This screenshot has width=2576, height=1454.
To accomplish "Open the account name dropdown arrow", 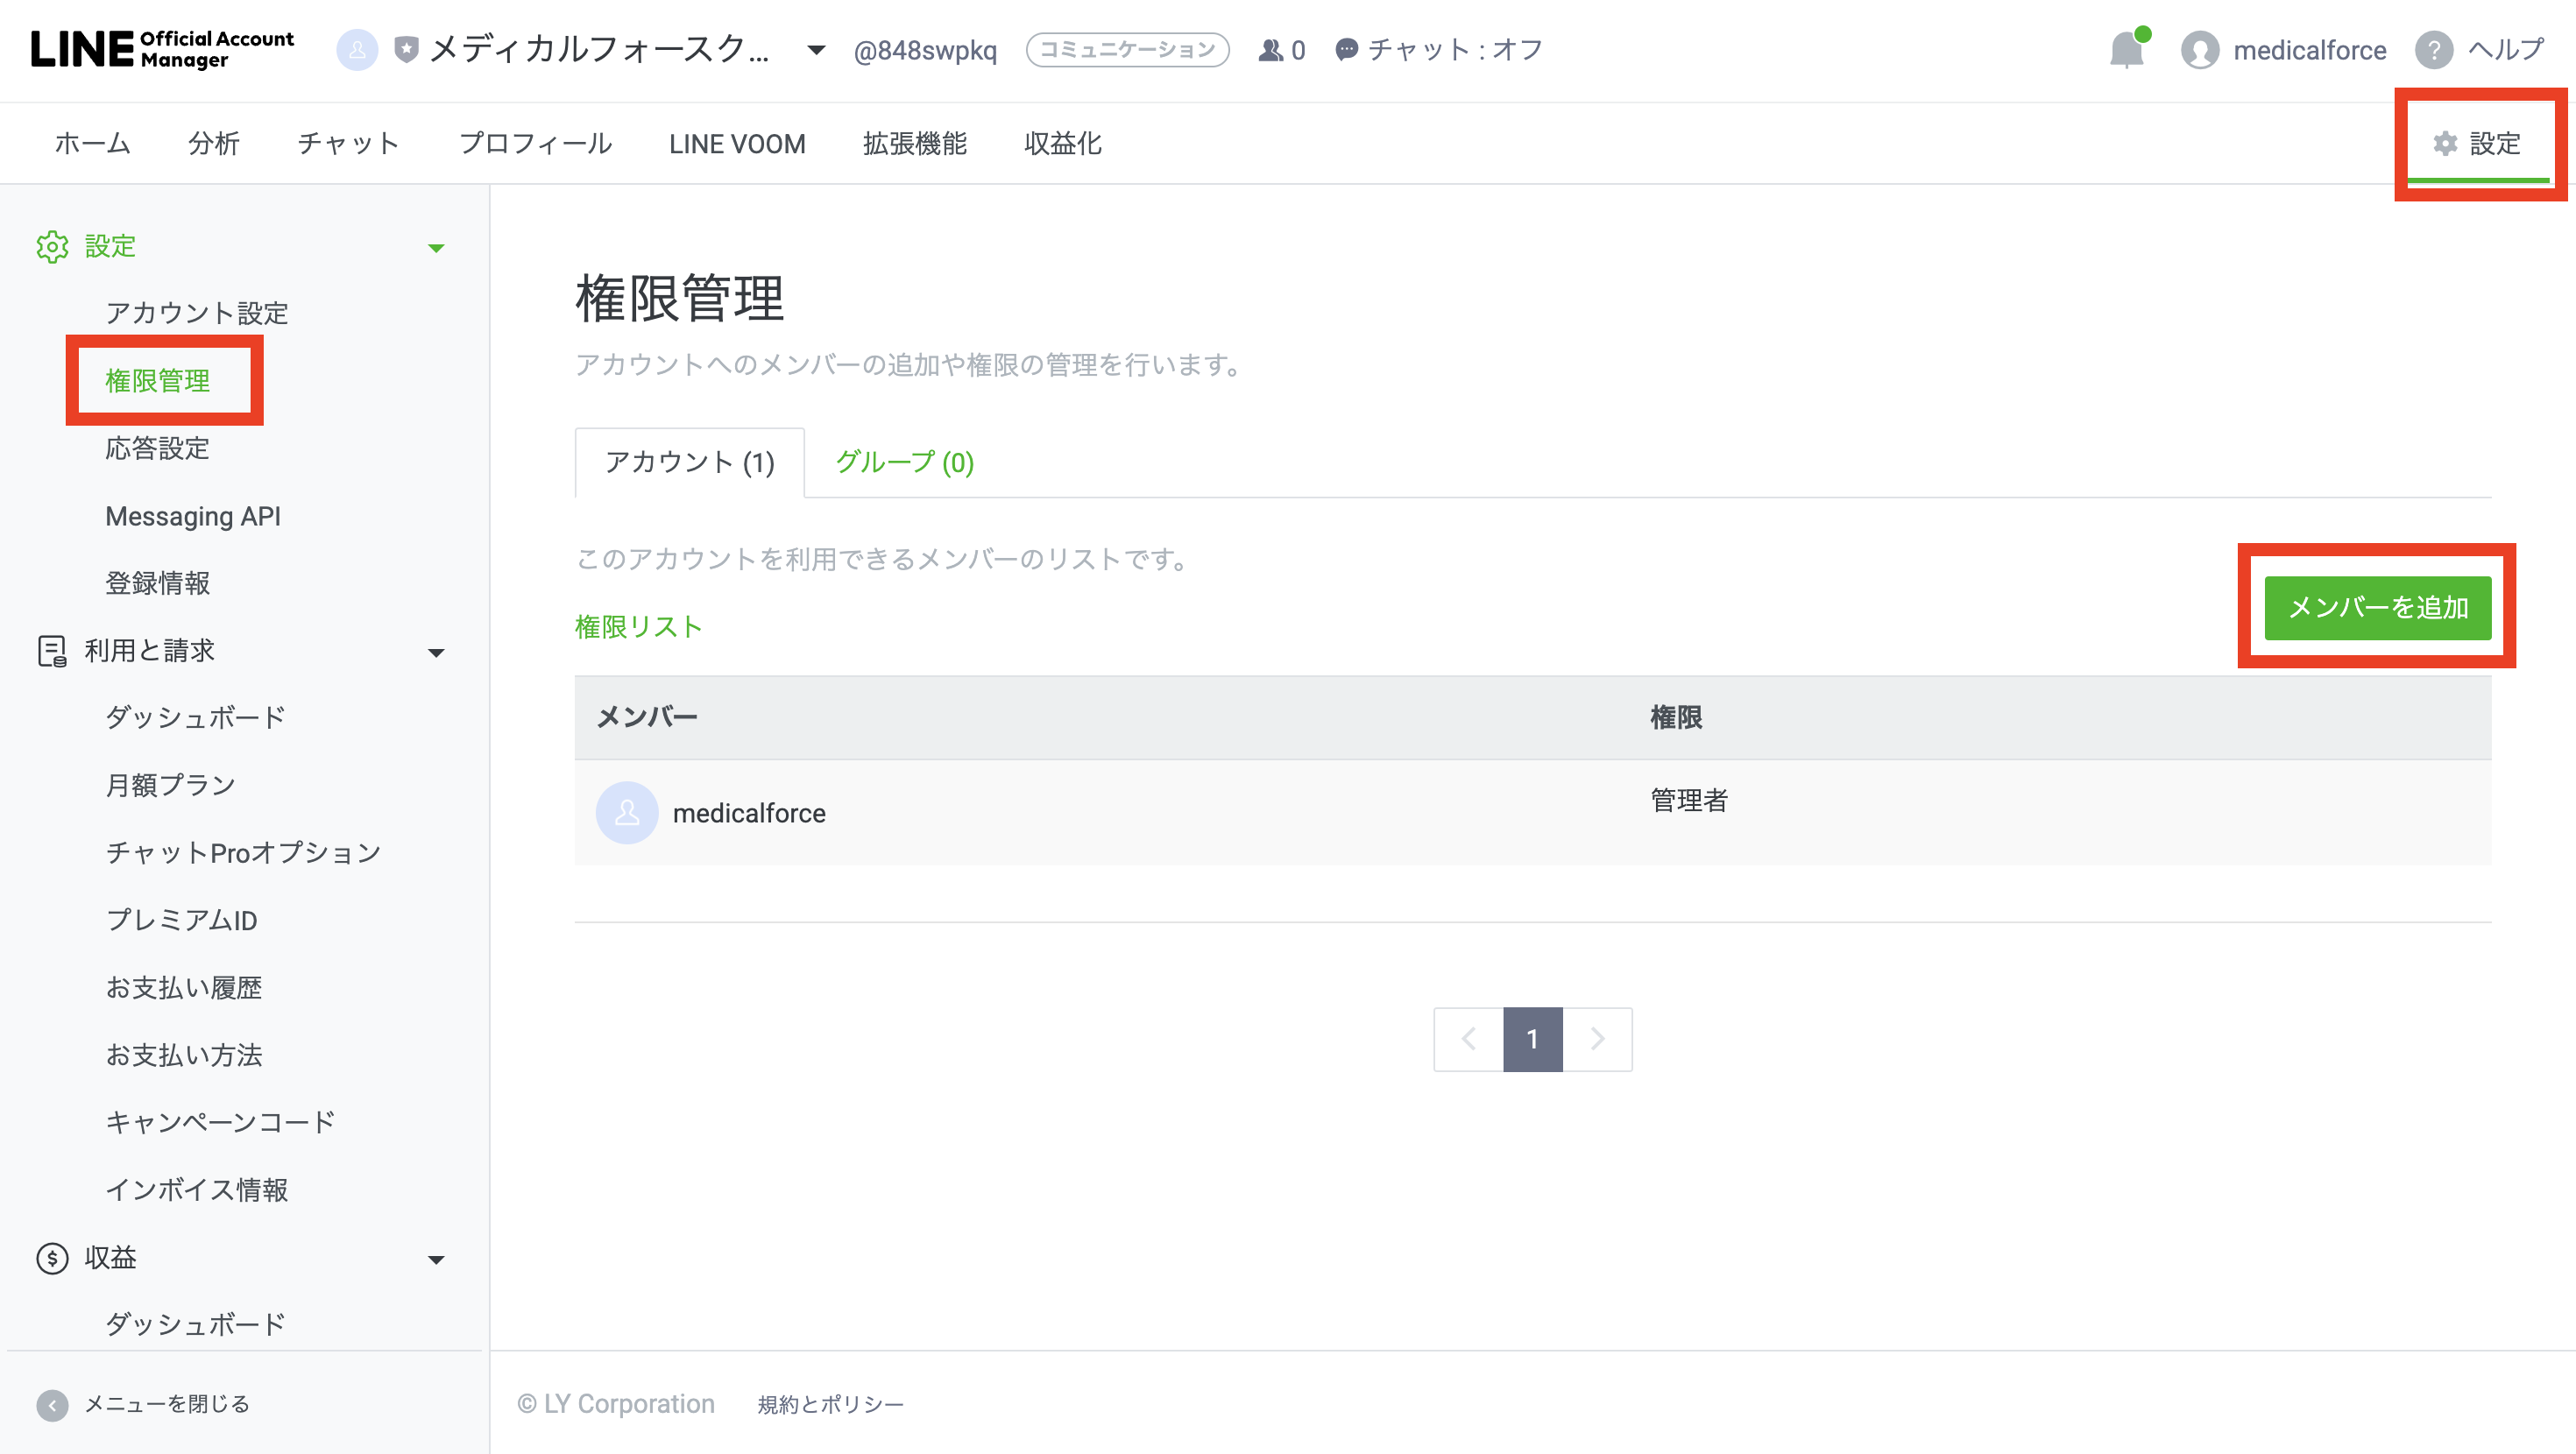I will (x=816, y=49).
